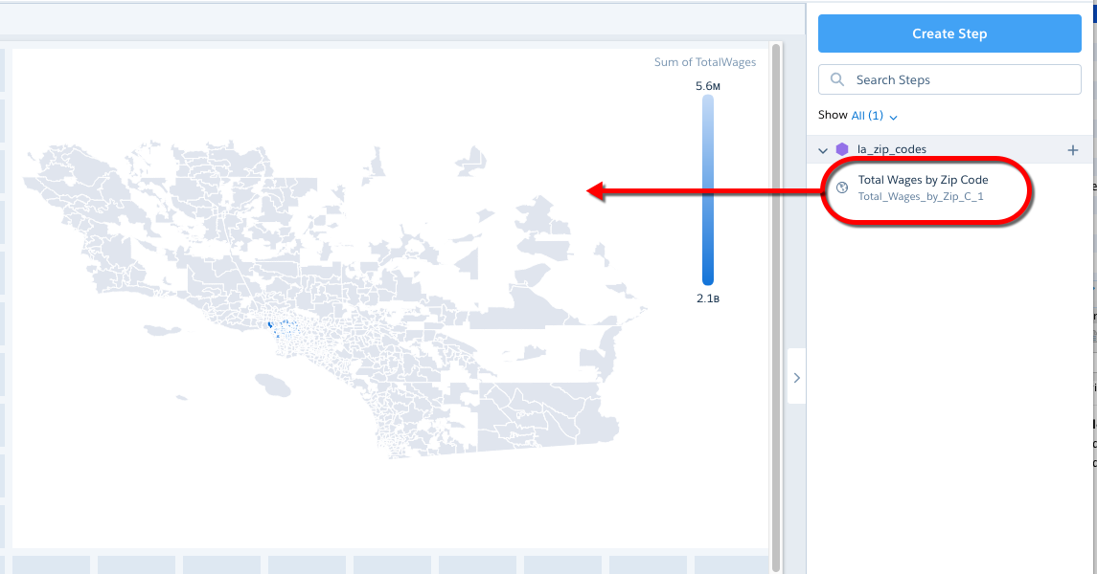
Task: Click the 2.1B legend value
Action: coord(708,298)
